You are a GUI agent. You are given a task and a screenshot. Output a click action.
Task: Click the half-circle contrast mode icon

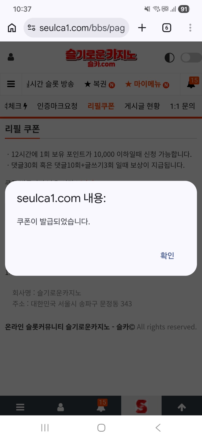click(169, 58)
